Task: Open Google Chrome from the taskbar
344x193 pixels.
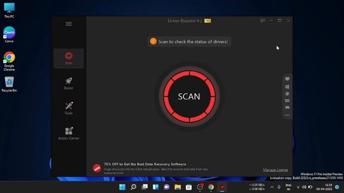Action: click(211, 187)
